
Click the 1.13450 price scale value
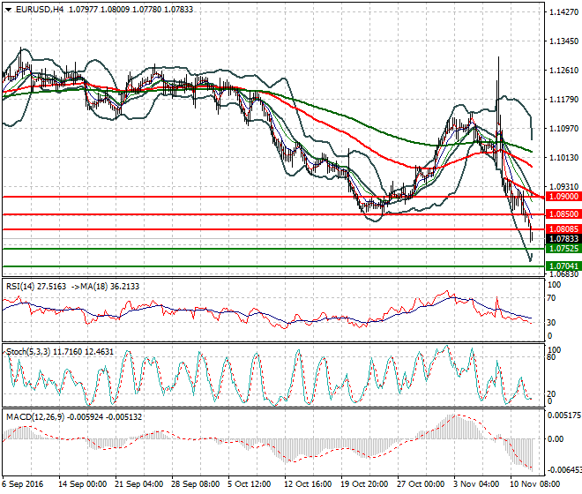click(563, 41)
